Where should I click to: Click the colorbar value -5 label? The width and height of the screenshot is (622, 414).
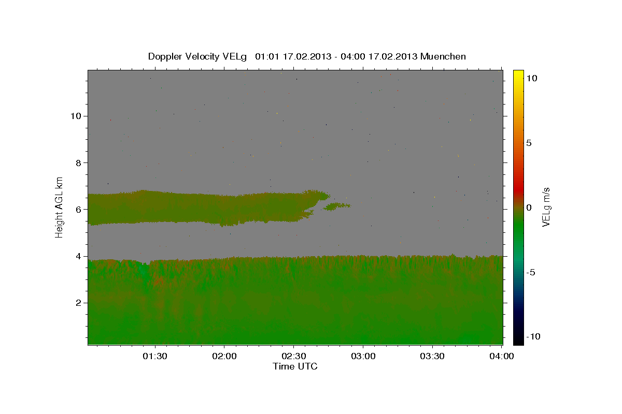coord(530,273)
